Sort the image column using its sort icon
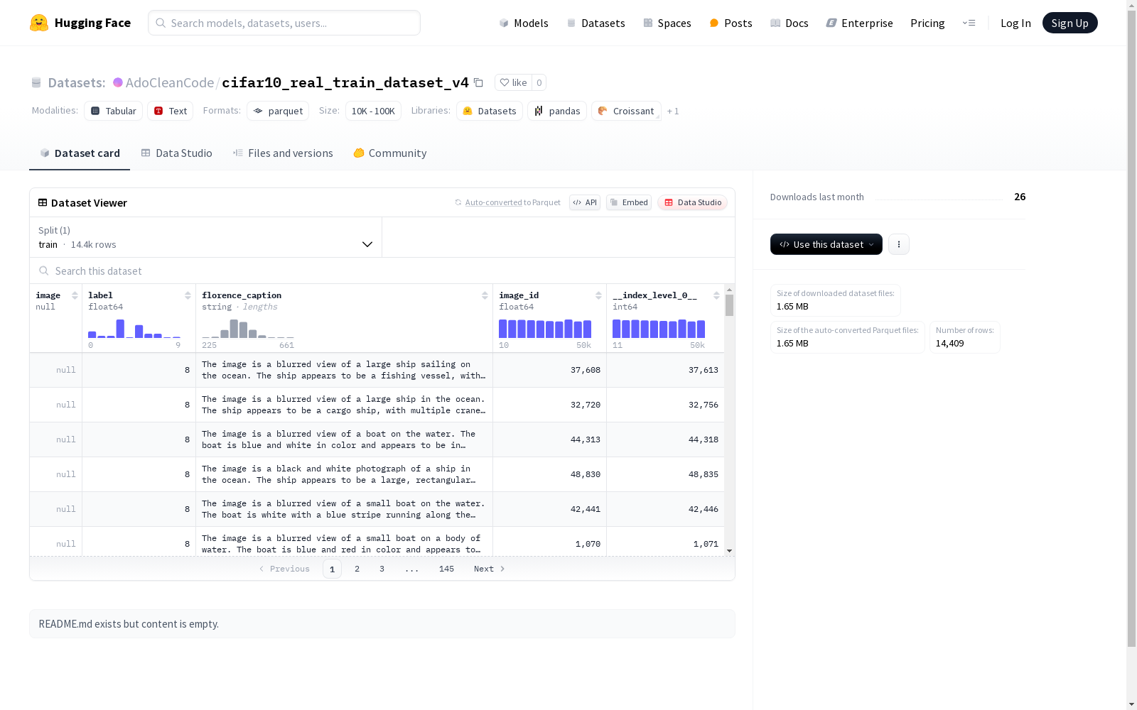1137x710 pixels. [x=75, y=295]
